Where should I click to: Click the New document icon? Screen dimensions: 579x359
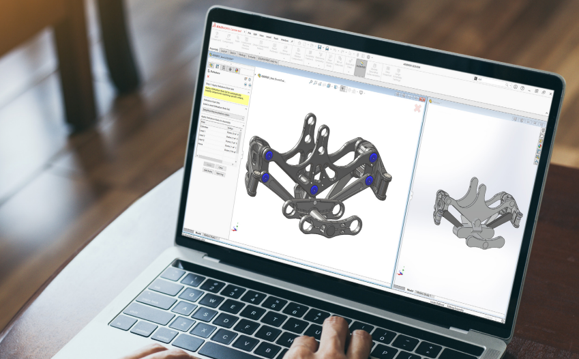304,44
